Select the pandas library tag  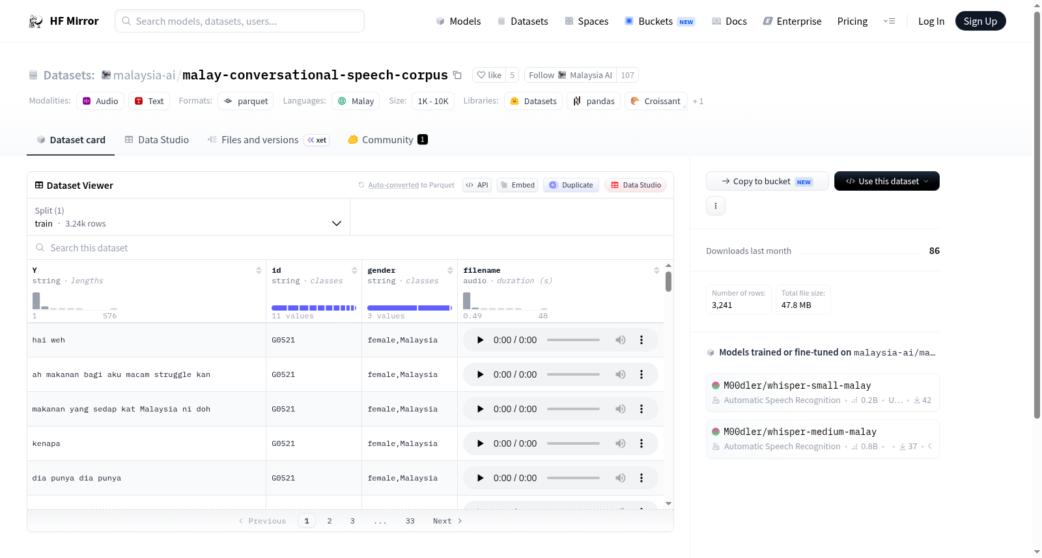594,101
